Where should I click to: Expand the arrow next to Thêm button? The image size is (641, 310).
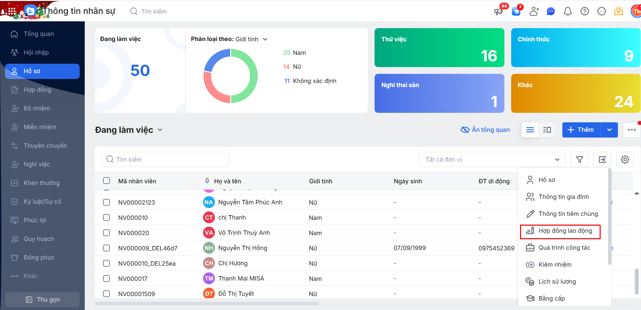click(609, 130)
